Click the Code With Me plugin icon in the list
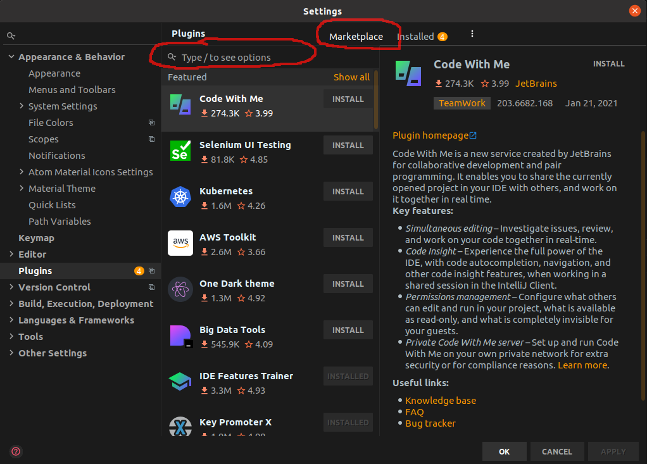Screen dimensions: 647x464 (x=180, y=104)
